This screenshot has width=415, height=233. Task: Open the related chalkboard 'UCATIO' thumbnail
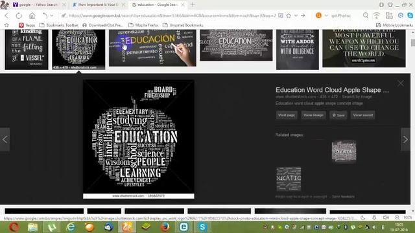289,179
